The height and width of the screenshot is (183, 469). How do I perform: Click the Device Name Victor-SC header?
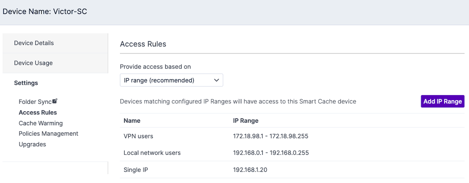(45, 12)
